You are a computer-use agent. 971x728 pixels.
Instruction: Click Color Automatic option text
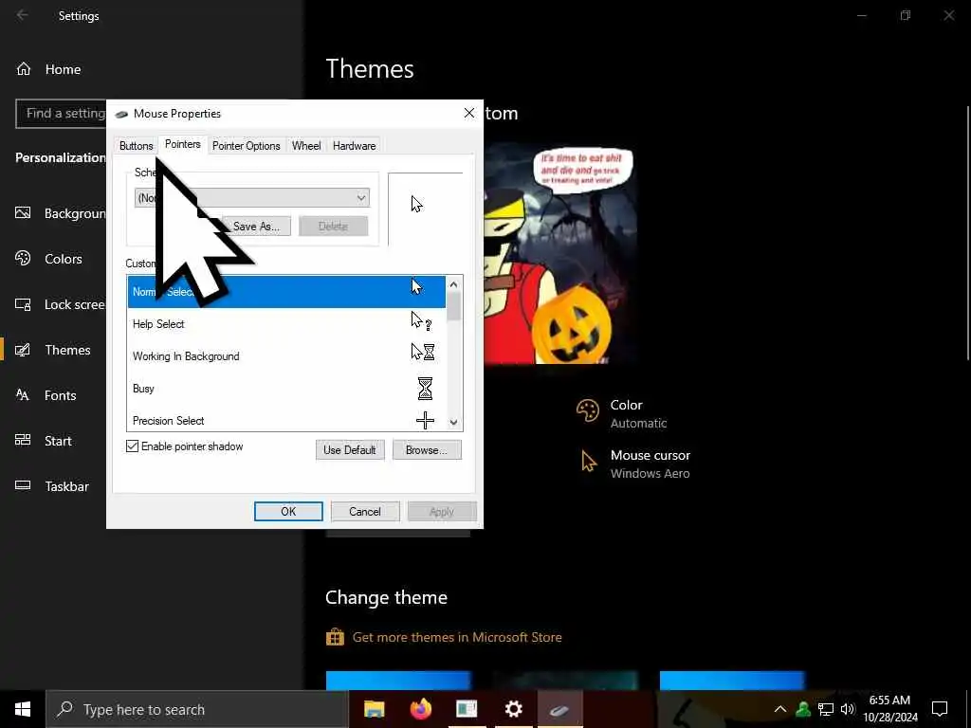tap(638, 413)
